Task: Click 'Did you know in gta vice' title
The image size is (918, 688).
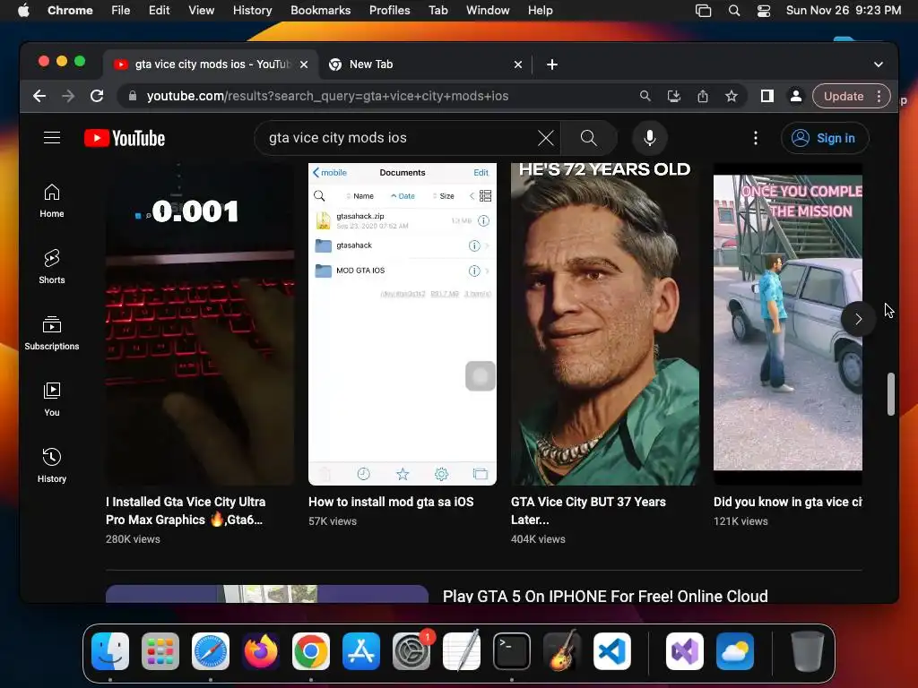Action: click(x=787, y=502)
